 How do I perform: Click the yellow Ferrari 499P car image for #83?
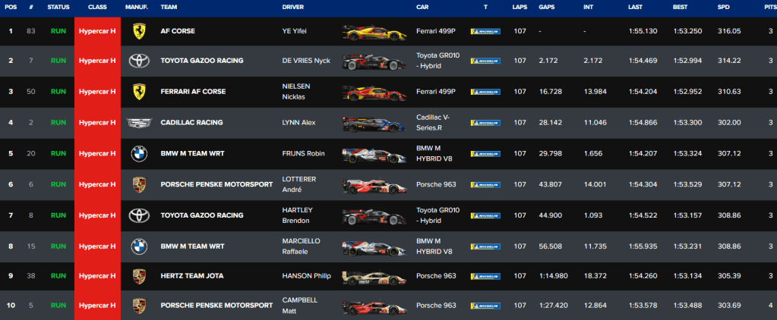point(374,32)
